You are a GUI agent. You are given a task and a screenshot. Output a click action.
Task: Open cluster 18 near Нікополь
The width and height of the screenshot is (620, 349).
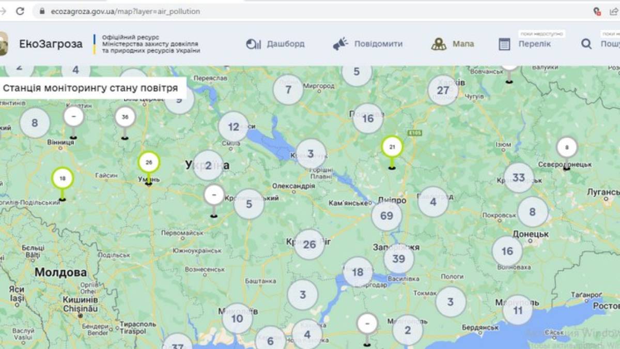coord(358,272)
